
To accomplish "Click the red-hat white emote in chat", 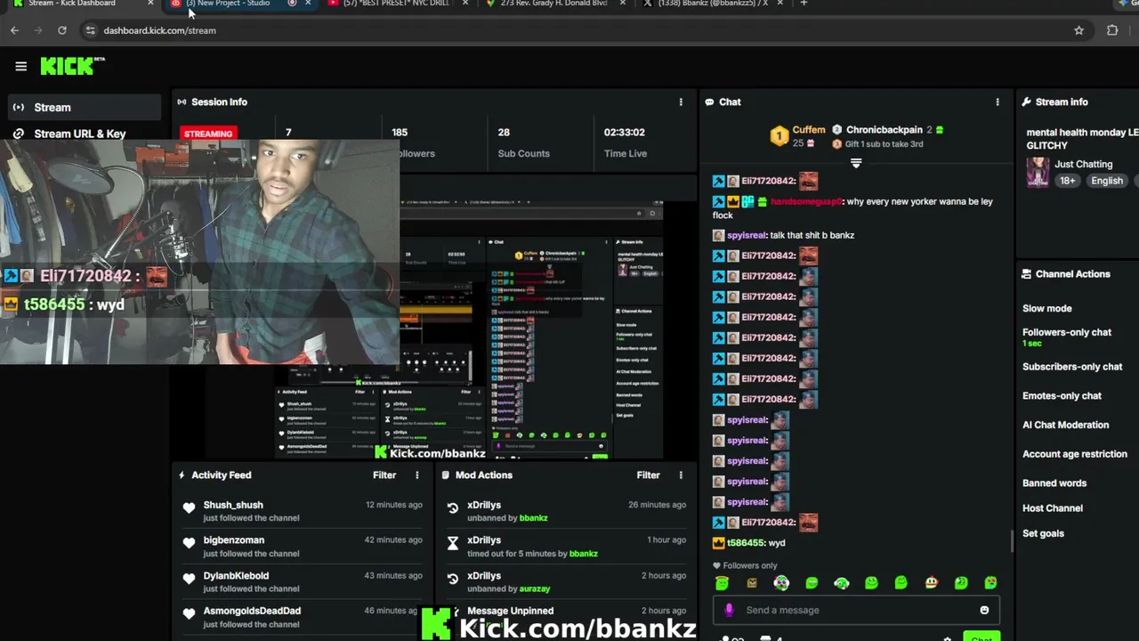I will 931,583.
